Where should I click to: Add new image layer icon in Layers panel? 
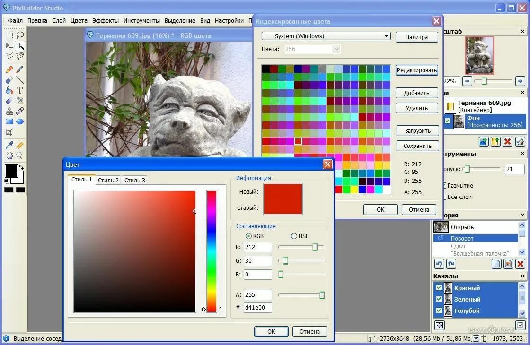484,141
